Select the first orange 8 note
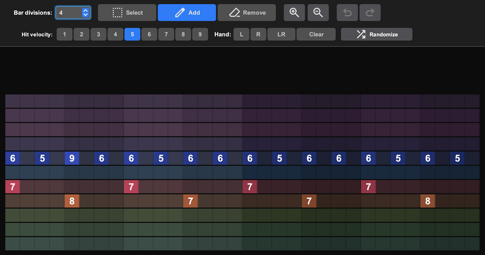This screenshot has width=485, height=255. click(x=72, y=201)
